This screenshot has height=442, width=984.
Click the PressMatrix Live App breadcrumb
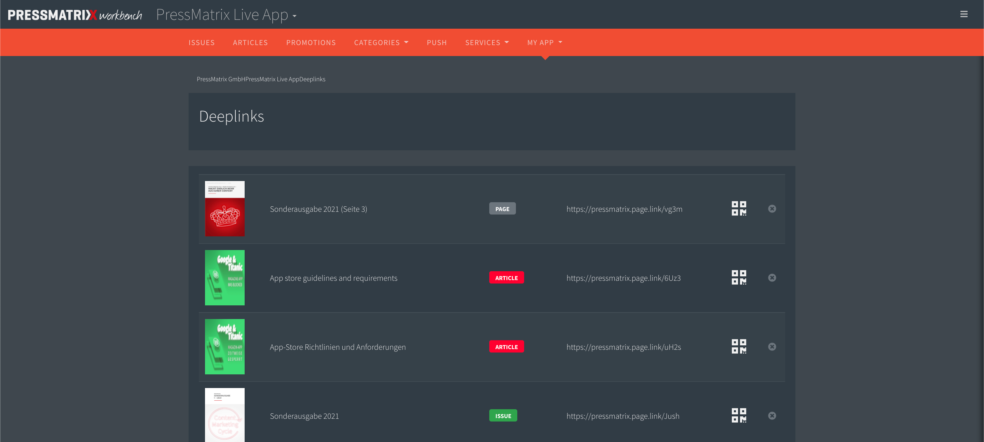[272, 79]
